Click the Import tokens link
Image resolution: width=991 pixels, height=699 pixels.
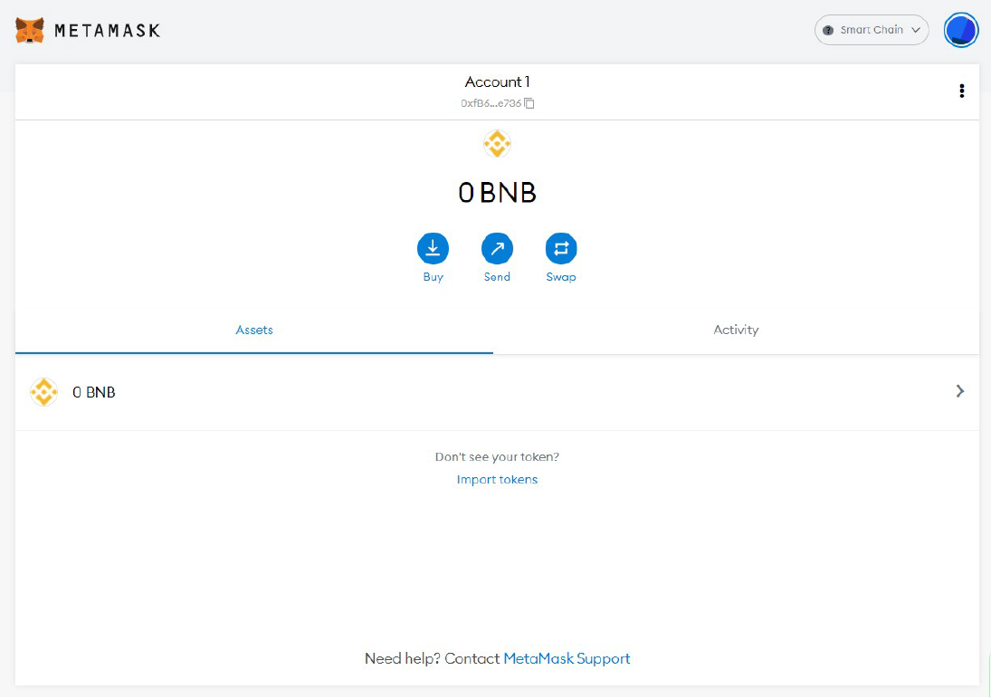(x=498, y=480)
